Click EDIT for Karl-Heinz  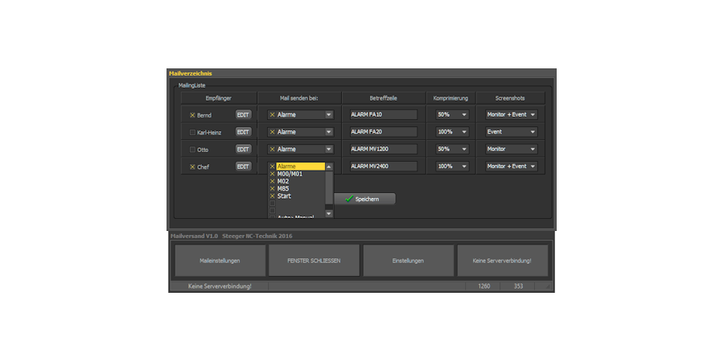(243, 132)
